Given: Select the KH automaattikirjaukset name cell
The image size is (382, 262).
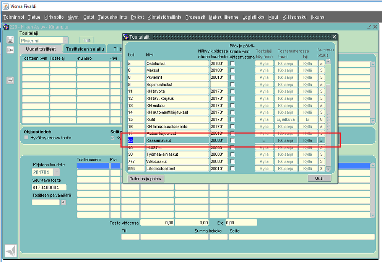Looking at the screenshot, I should coord(177,112).
